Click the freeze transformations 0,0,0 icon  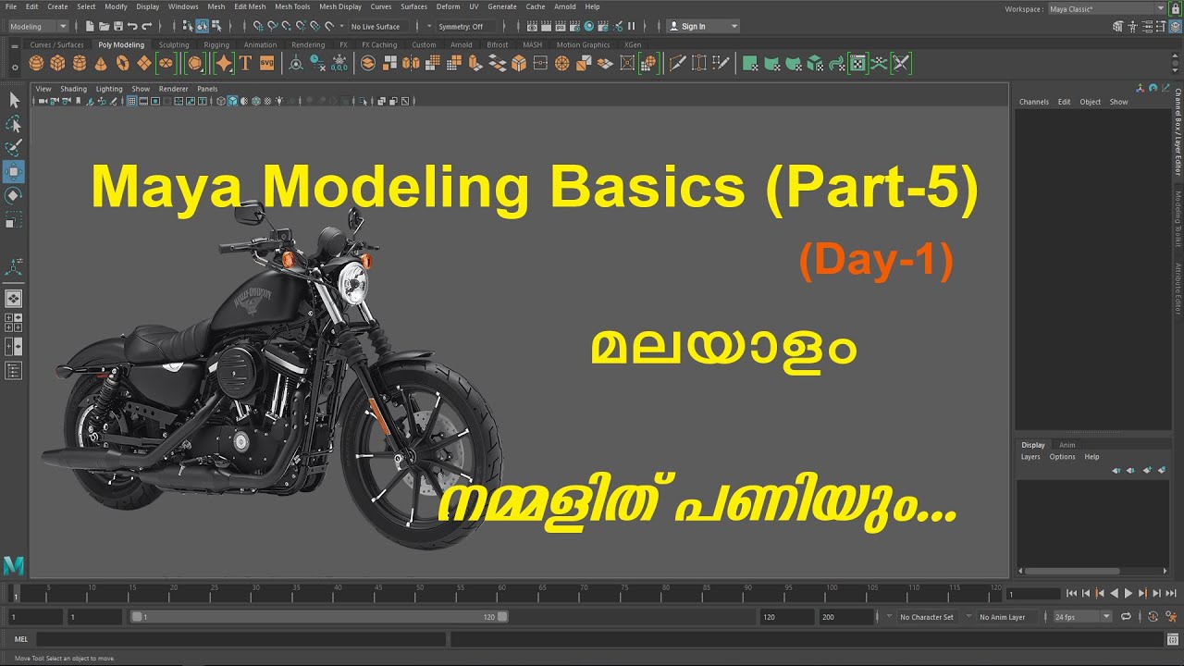coord(339,64)
